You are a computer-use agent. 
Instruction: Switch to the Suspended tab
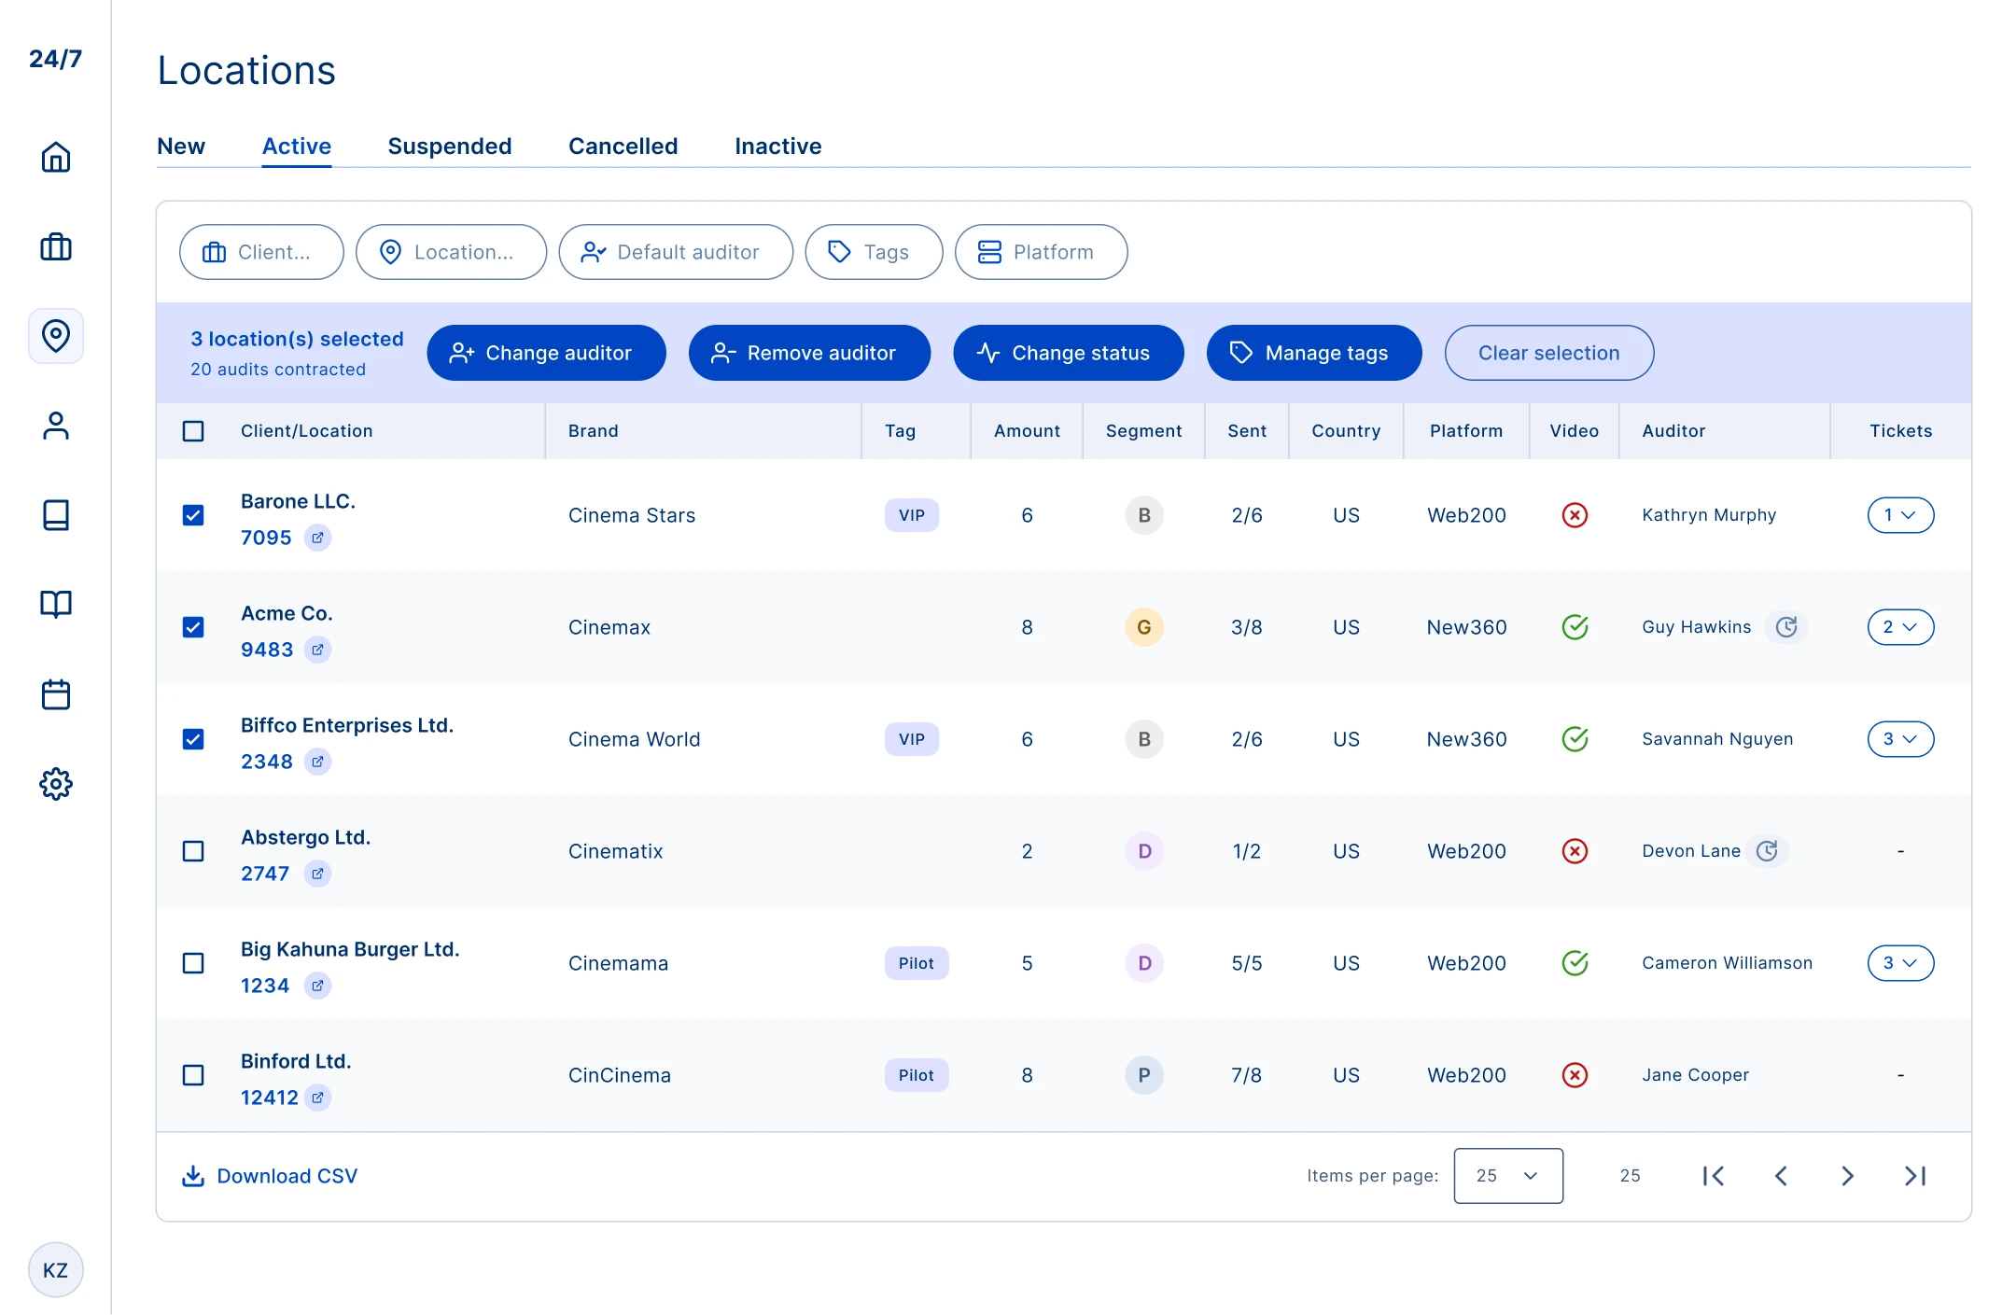(x=449, y=147)
